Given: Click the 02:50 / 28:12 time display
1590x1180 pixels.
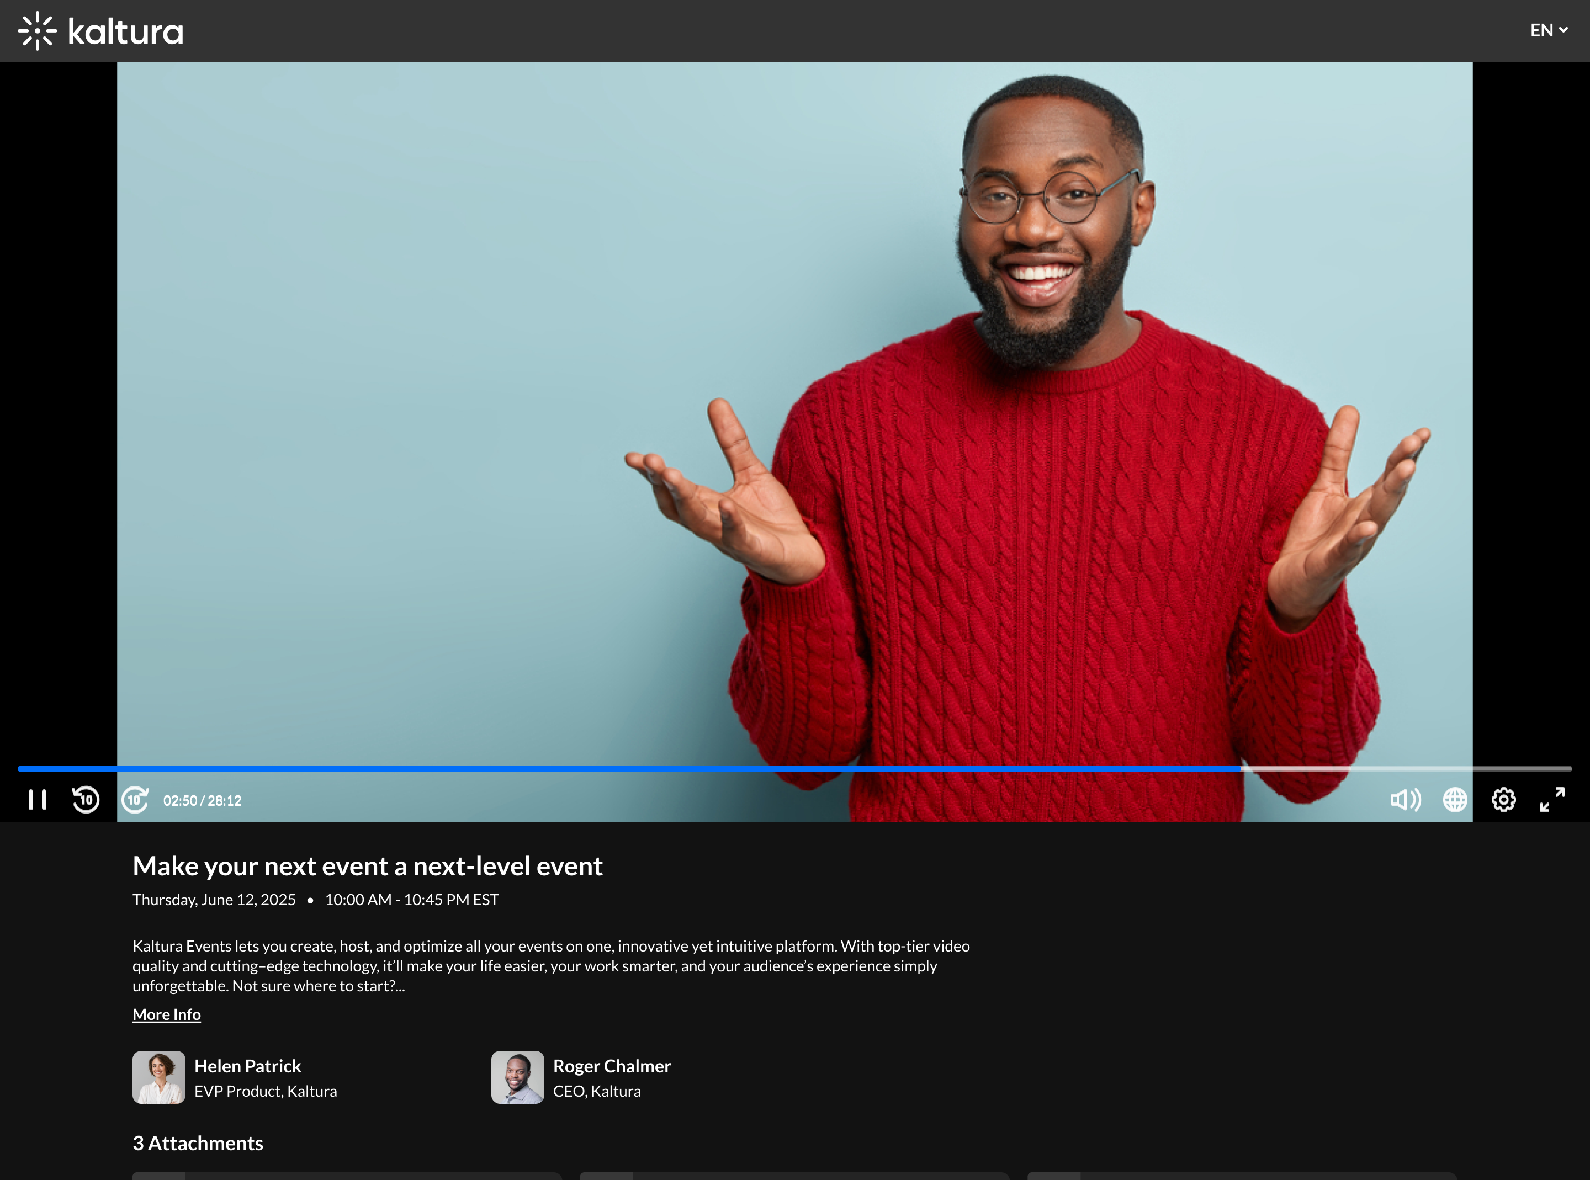Looking at the screenshot, I should point(202,801).
